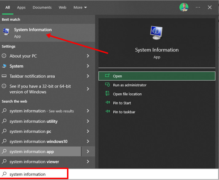
Task: Click the info icon beside 32-bit or 64-bit result
Action: click(4, 86)
